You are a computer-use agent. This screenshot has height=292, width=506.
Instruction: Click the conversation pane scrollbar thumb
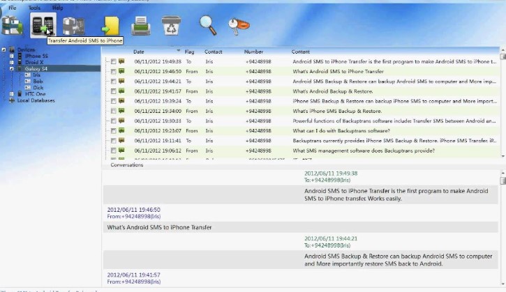503,180
